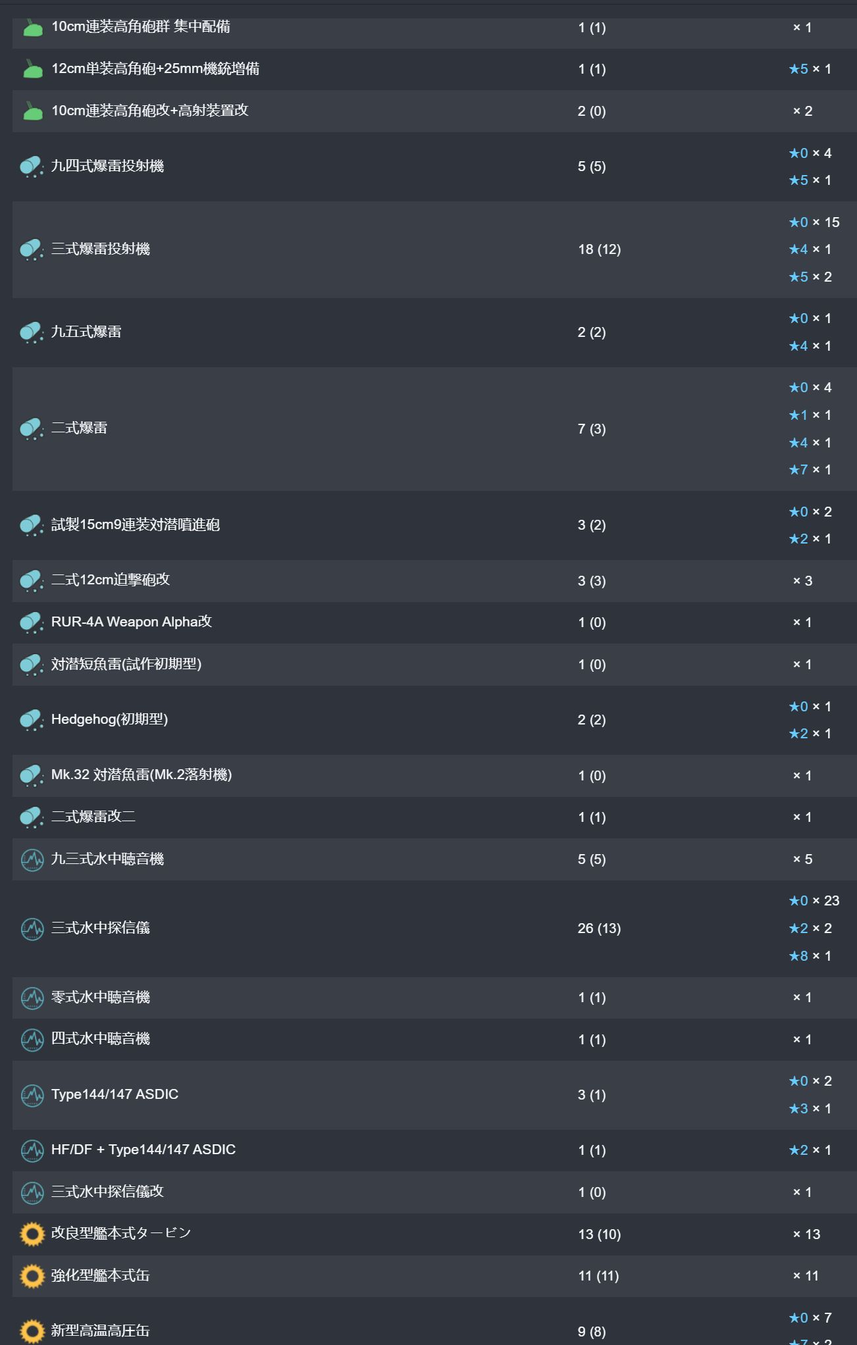Click the 対潜短魚雷(試作初期型) row name
857x1345 pixels.
tap(126, 664)
